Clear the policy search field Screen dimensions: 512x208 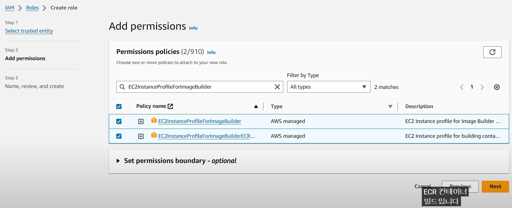tap(277, 87)
